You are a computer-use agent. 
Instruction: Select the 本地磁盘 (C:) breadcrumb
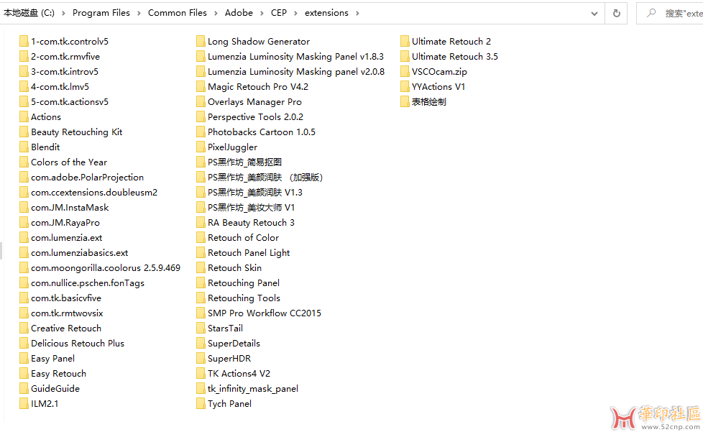29,13
